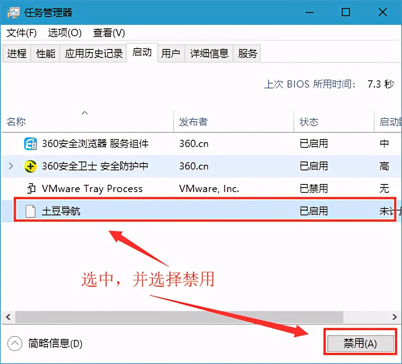Open the 选项(O) menu
The width and height of the screenshot is (402, 364).
65,33
